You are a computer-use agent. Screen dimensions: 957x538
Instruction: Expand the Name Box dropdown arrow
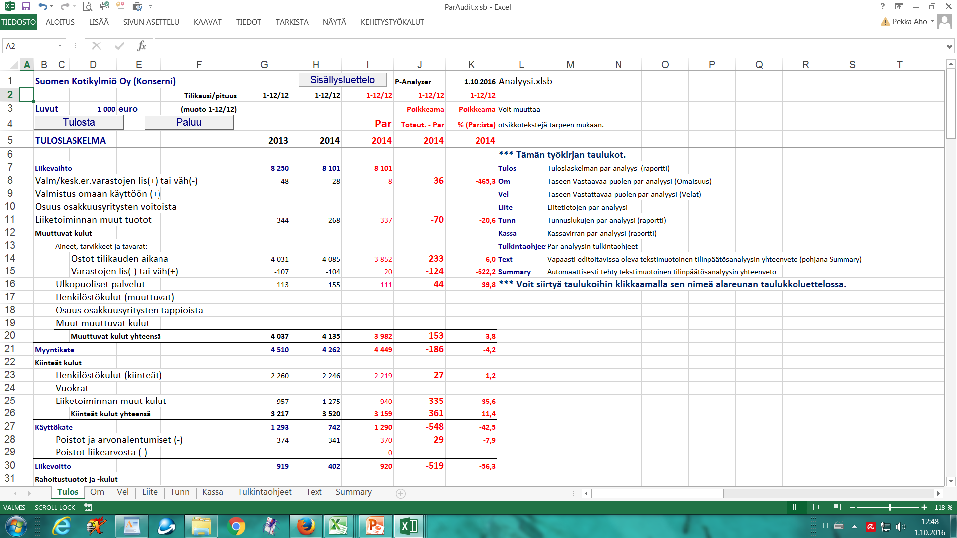click(60, 46)
